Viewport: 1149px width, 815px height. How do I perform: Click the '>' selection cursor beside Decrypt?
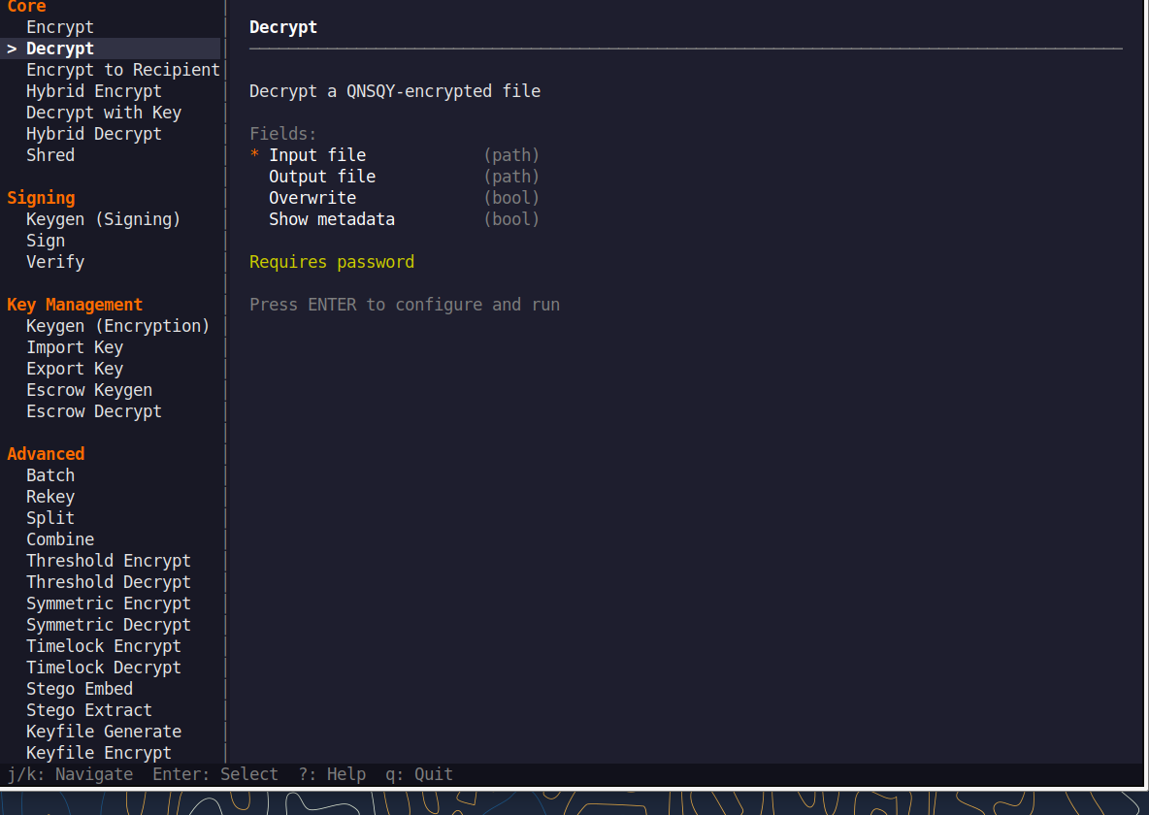(x=12, y=49)
